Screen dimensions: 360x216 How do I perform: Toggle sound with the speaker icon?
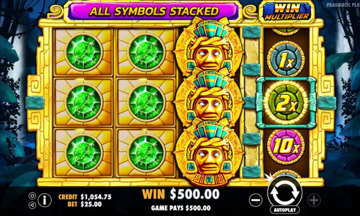pos(32,205)
